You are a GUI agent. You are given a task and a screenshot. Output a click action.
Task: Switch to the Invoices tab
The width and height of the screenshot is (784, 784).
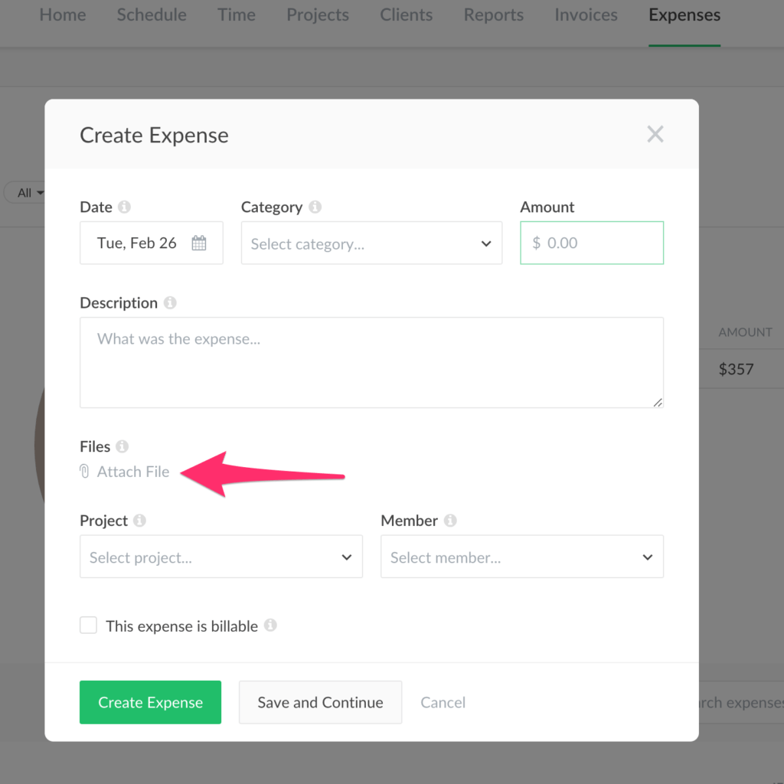pos(586,15)
